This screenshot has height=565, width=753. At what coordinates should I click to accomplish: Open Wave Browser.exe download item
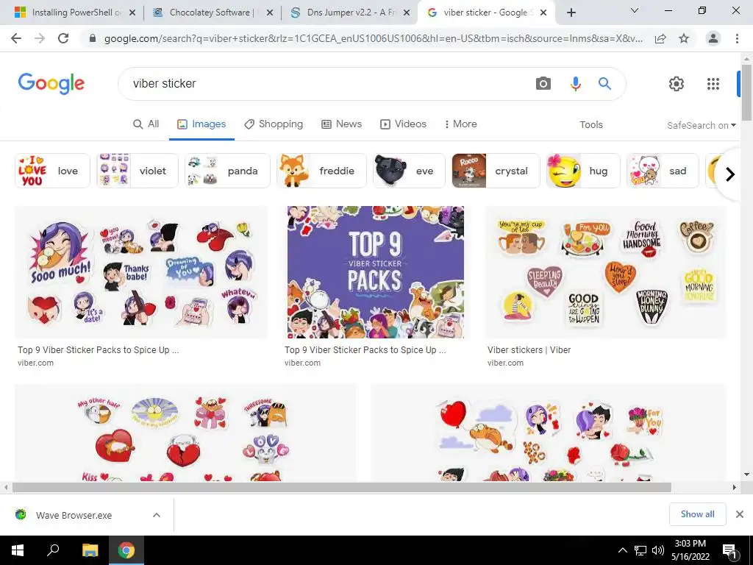coord(74,515)
